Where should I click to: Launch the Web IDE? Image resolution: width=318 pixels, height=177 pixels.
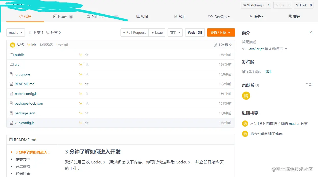click(195, 32)
